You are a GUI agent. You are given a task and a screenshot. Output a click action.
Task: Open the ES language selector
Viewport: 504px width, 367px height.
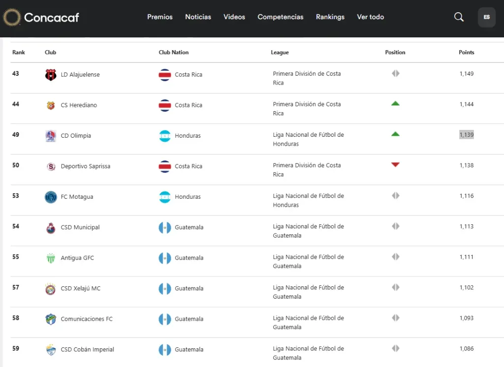486,17
